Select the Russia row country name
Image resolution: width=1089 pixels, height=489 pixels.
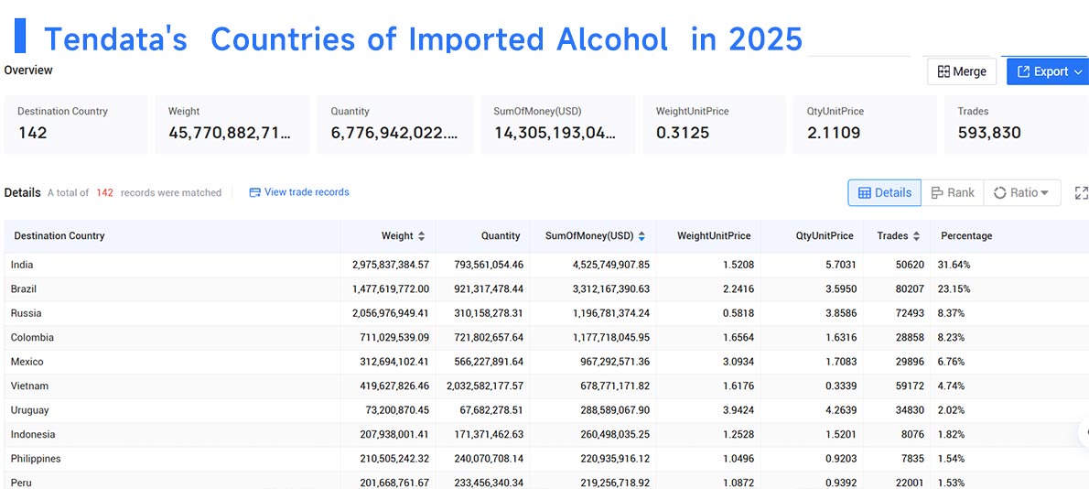point(26,313)
